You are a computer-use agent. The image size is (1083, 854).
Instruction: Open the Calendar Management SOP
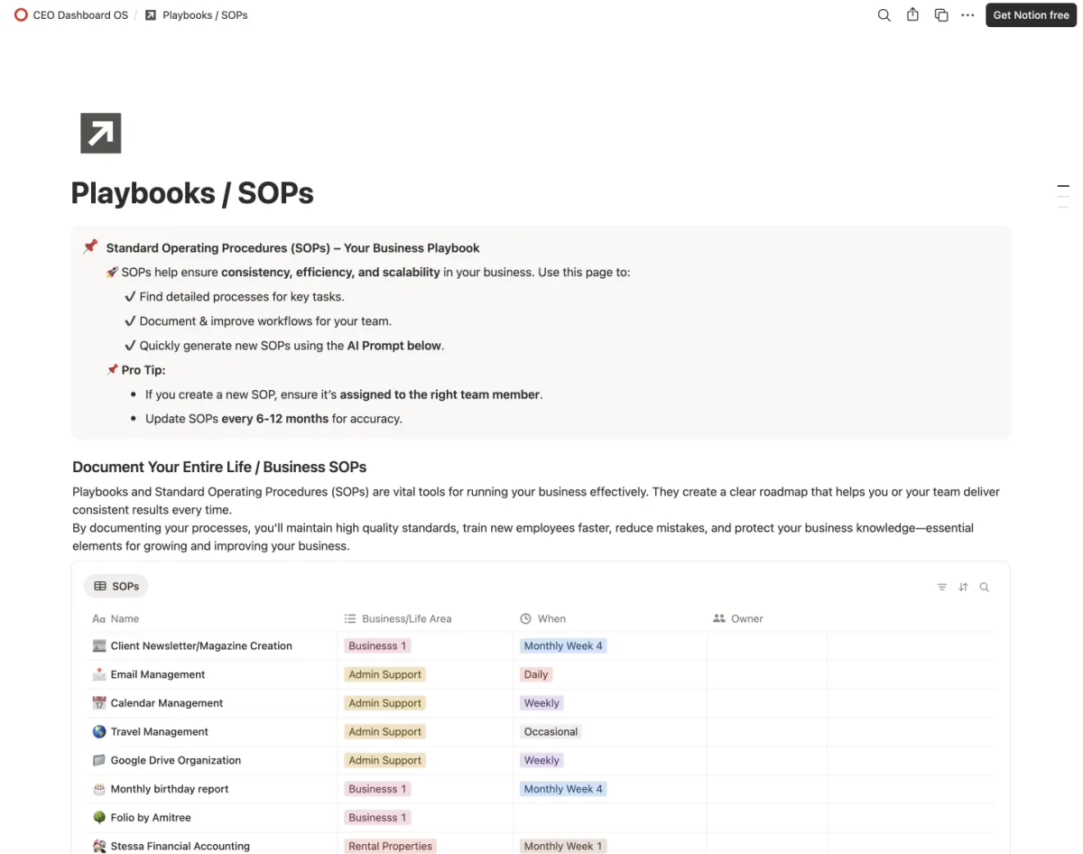pos(167,703)
